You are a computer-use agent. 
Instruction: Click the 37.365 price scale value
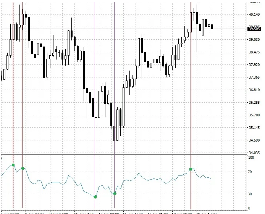pyautogui.click(x=254, y=77)
